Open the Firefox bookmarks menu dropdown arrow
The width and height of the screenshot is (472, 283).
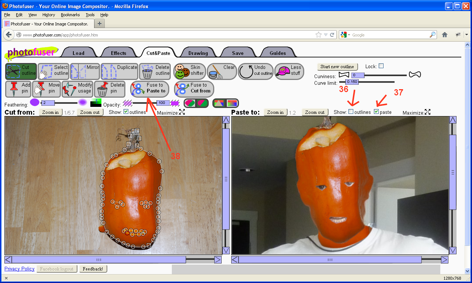(x=466, y=35)
